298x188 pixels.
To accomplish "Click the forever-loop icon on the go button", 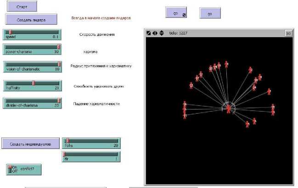I will click(184, 15).
